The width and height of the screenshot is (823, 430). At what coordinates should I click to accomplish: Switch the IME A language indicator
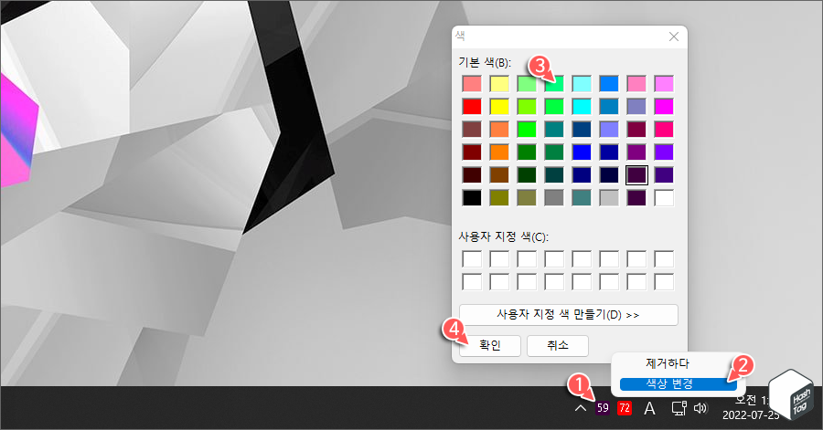click(649, 408)
